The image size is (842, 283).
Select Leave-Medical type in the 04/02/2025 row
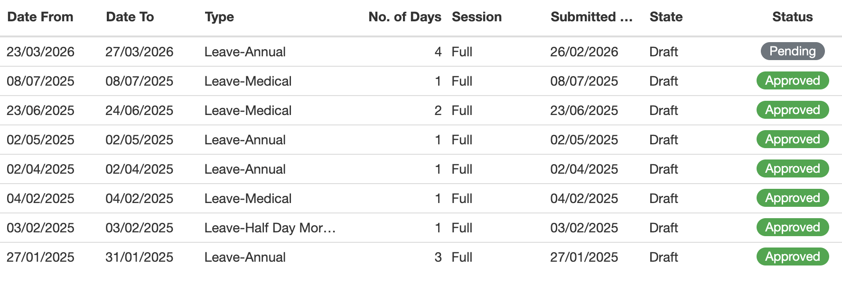[x=248, y=198]
